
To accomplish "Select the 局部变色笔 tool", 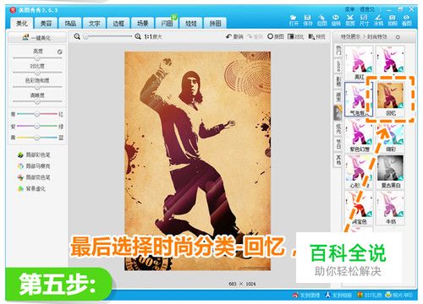I will point(34,177).
